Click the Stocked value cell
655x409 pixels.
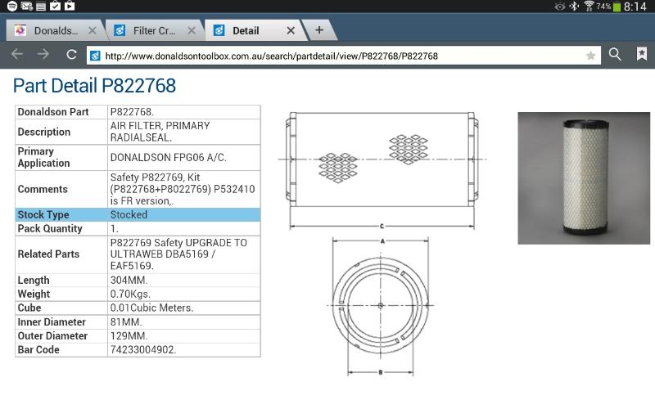[183, 214]
